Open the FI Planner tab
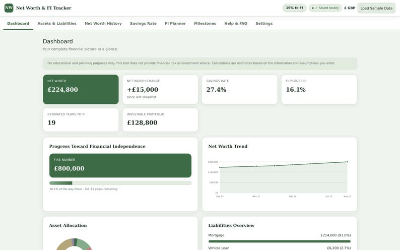Viewport: 400px width, 250px height. tap(175, 24)
